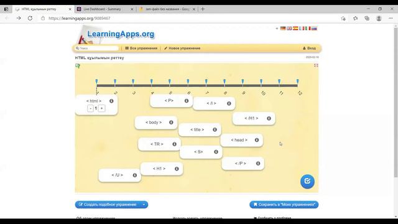
Task: Switch to the Live Dashboard - Summary tab
Action: 105,9
